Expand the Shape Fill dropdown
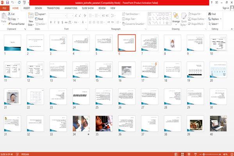 (195, 14)
